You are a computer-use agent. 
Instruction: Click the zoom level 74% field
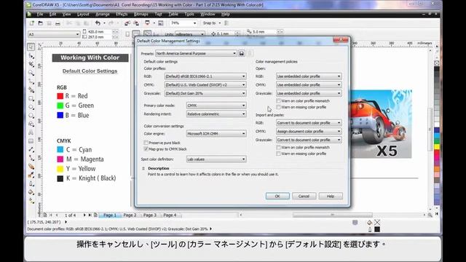183,23
